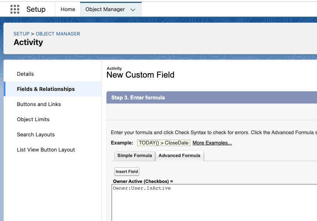Open Buttons and Links section

coord(39,104)
